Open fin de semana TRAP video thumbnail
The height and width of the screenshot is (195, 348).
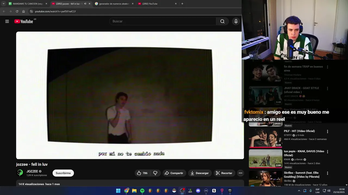pos(266,73)
